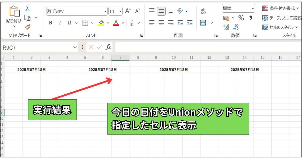The image size is (302, 159).
Task: Open the Copy options dropdown arrow
Action: tap(36, 18)
